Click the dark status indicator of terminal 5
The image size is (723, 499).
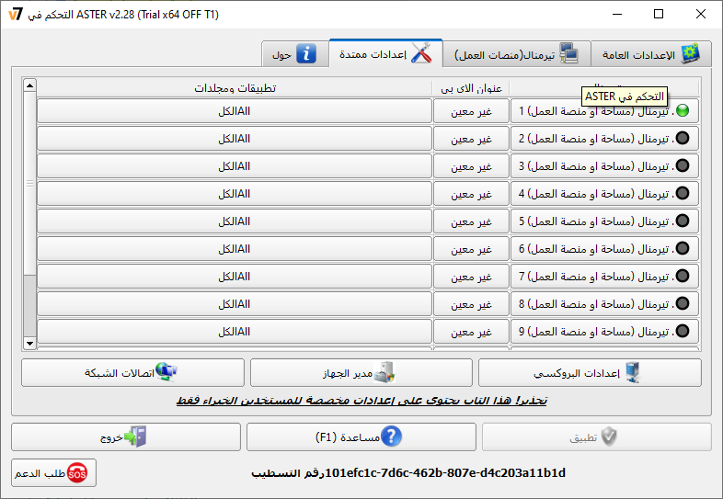pyautogui.click(x=683, y=221)
